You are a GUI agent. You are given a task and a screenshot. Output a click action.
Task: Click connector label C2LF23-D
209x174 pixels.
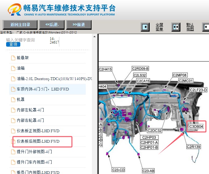(x=198, y=90)
